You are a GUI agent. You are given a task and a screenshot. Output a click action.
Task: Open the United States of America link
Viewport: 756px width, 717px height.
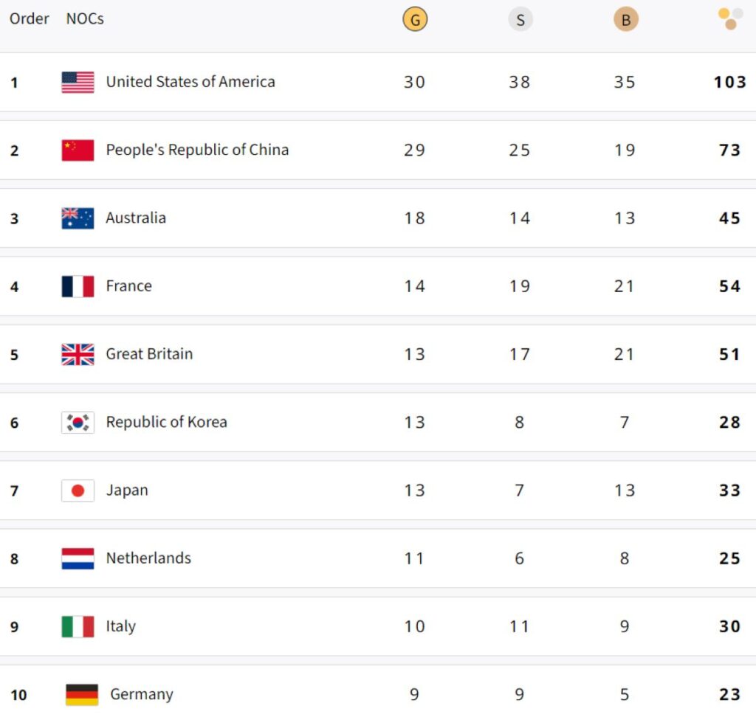tap(190, 82)
